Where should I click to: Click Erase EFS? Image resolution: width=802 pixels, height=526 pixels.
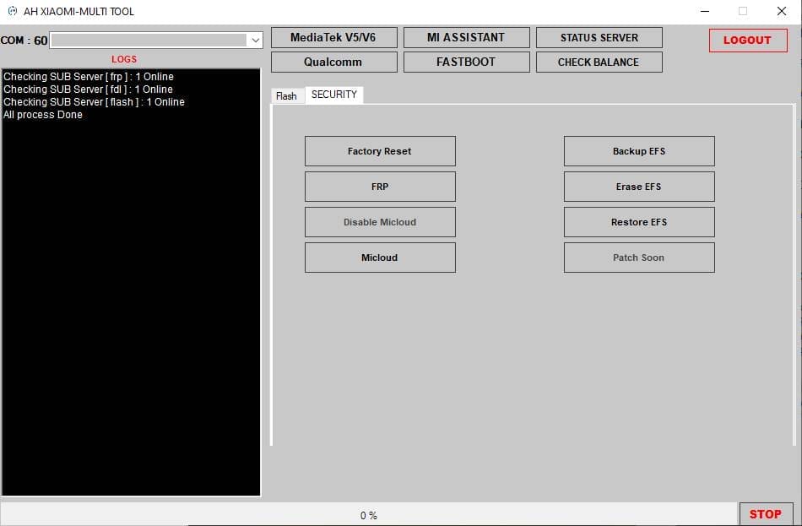[x=639, y=187]
